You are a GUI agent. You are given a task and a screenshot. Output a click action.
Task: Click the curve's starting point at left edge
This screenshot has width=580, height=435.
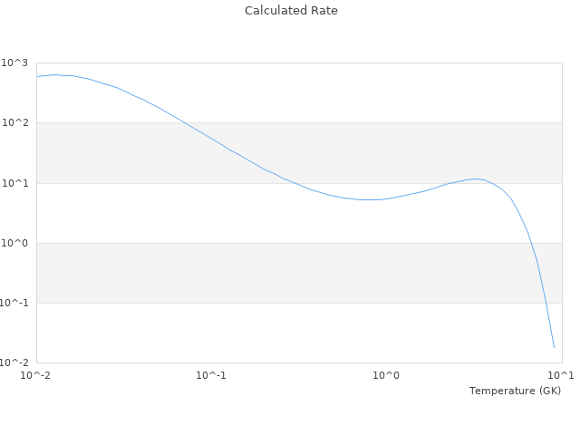pyautogui.click(x=36, y=77)
